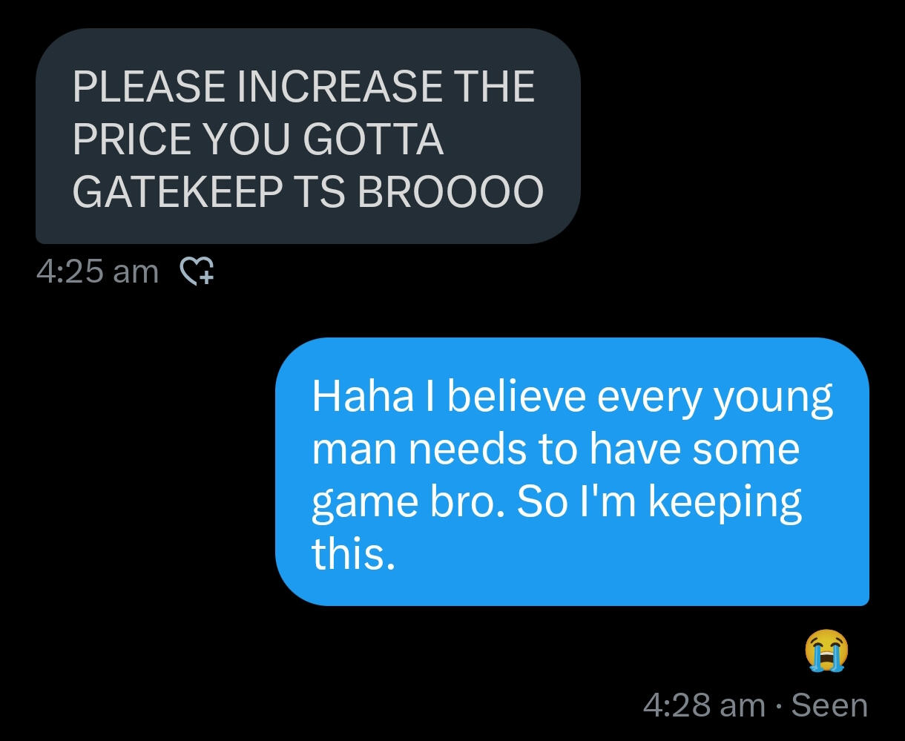
Task: Tap the 4:25 am timestamp
Action: [x=97, y=271]
